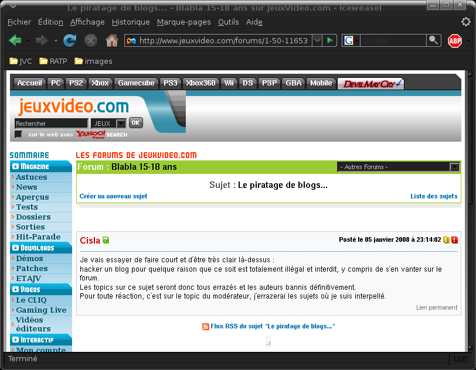Click the green Go arrow beside the URL
The image size is (476, 370).
point(329,40)
